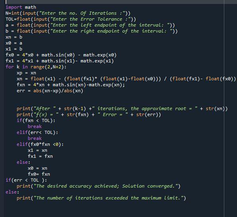Viewport: 237px width, 217px height.
Task: Click the 'x0 = xn' line
Action: pyautogui.click(x=37, y=168)
